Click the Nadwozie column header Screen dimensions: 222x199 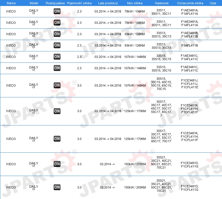point(162,3)
